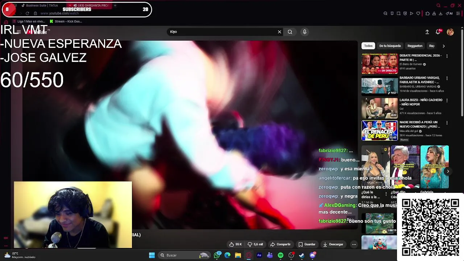Screen dimensions: 464x261
Task: Select the Reggaeton filter chip
Action: pyautogui.click(x=415, y=46)
